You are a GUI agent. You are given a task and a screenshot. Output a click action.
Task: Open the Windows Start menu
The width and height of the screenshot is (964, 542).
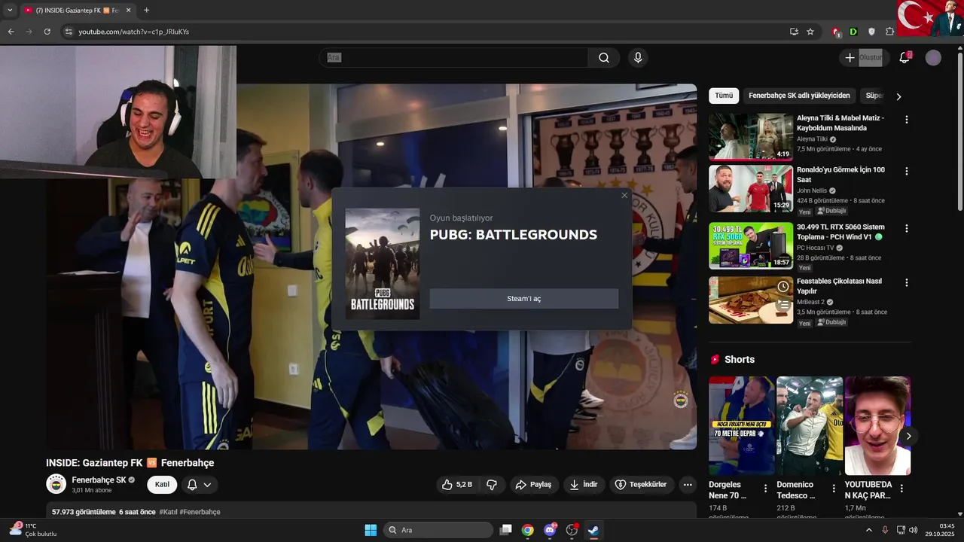(371, 530)
